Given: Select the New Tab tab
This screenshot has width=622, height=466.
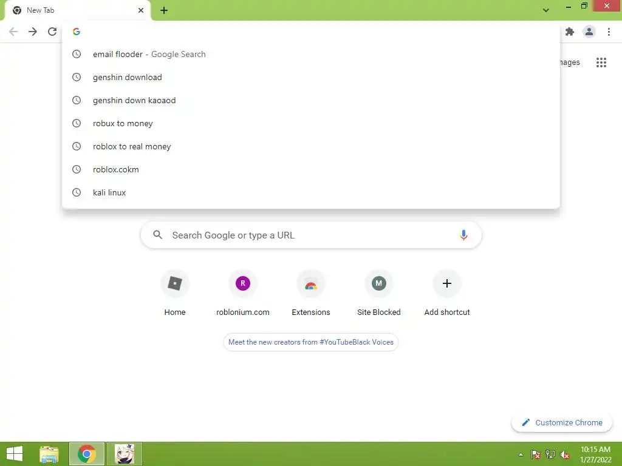Looking at the screenshot, I should tap(77, 10).
